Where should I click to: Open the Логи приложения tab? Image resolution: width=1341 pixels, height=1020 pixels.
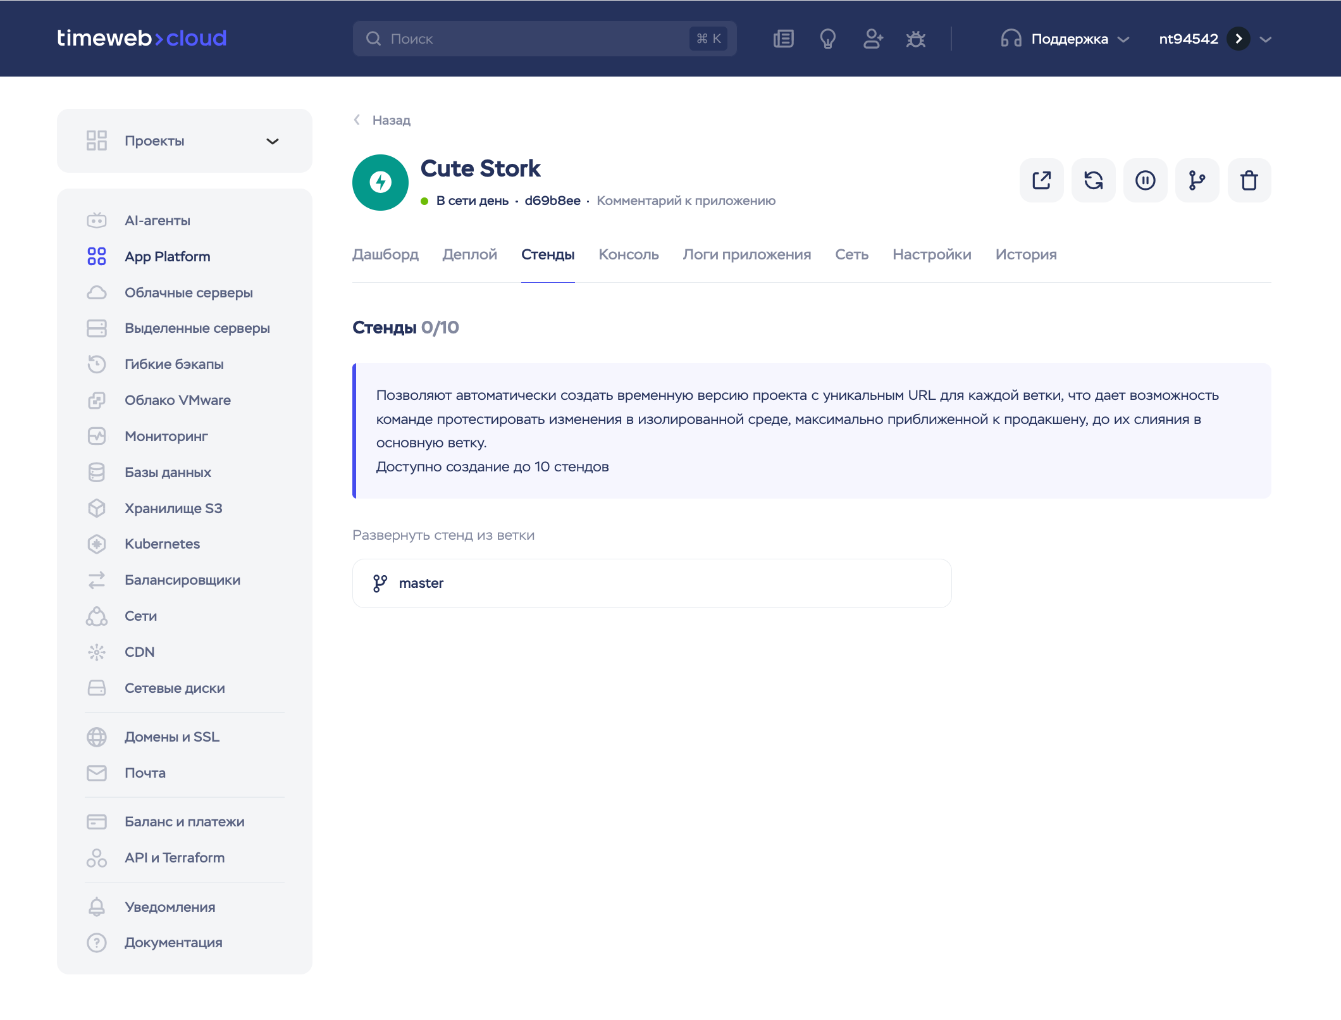(746, 254)
